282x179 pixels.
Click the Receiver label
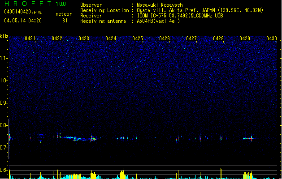coord(91,16)
